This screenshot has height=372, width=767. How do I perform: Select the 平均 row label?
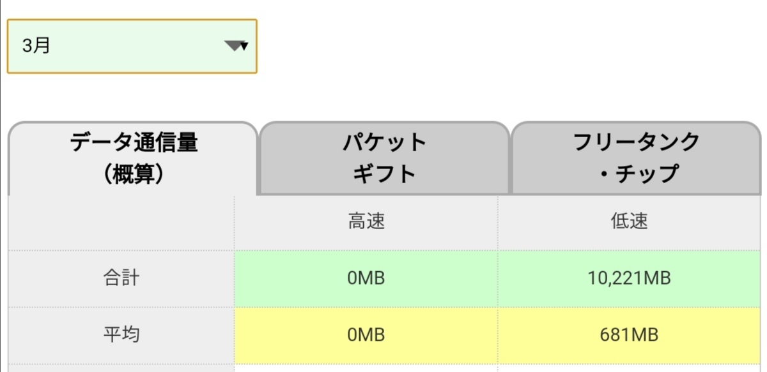point(121,335)
